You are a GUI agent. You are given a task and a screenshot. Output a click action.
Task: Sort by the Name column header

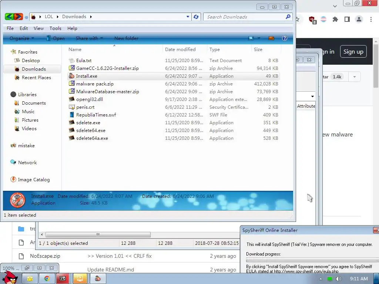click(x=114, y=49)
